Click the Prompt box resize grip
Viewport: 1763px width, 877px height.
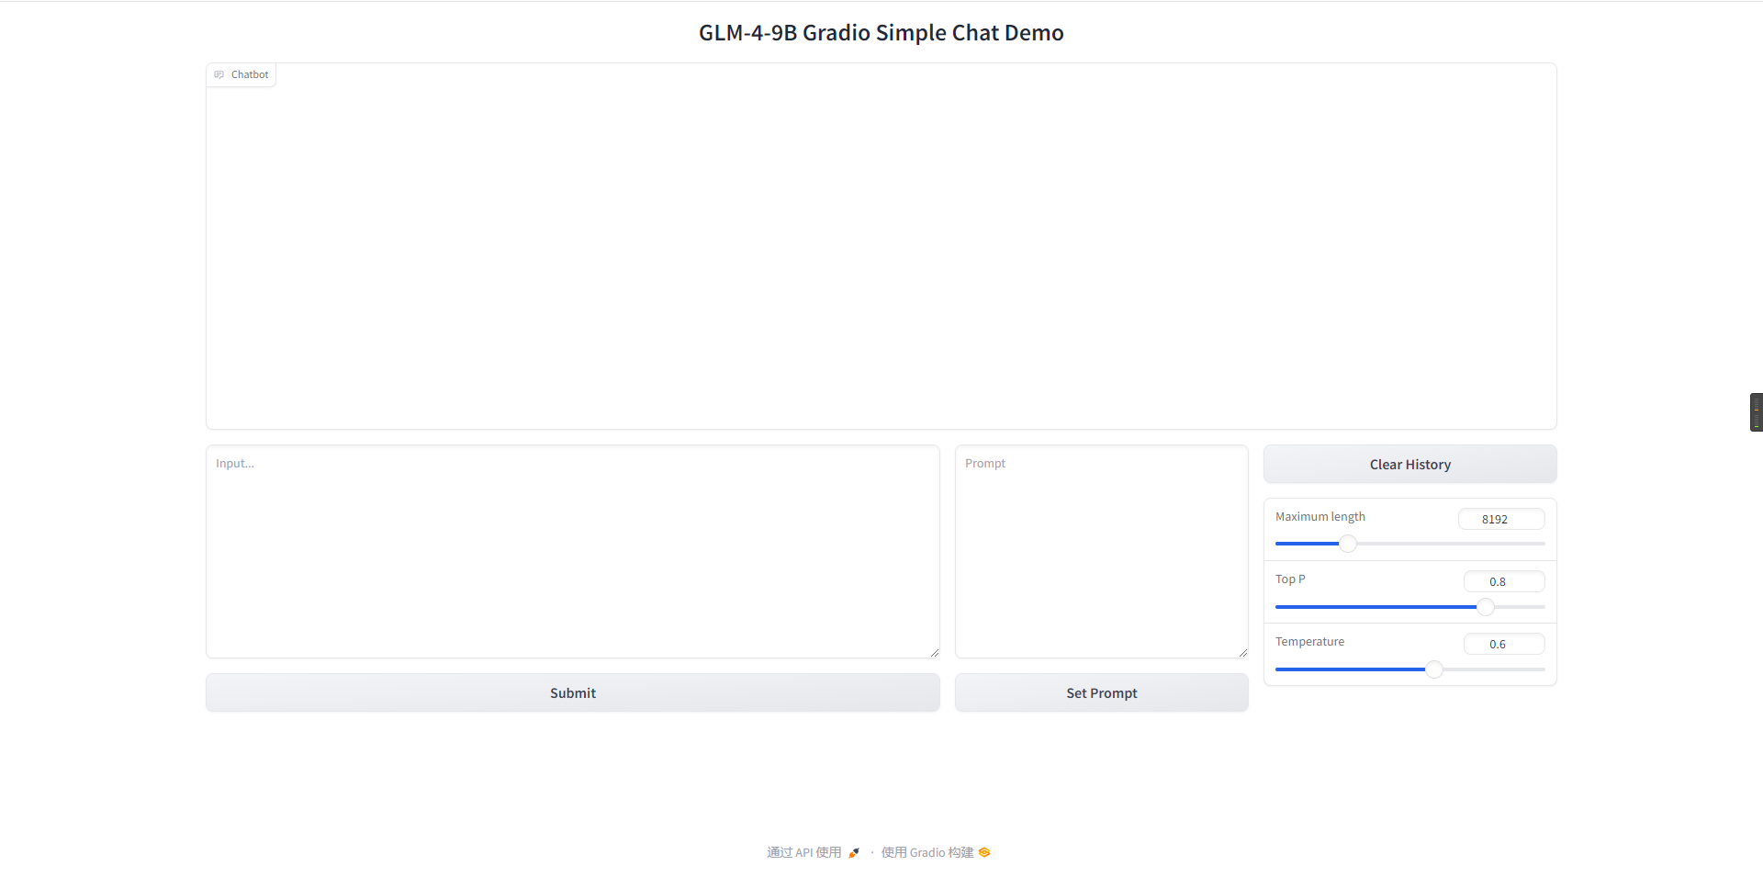point(1242,652)
